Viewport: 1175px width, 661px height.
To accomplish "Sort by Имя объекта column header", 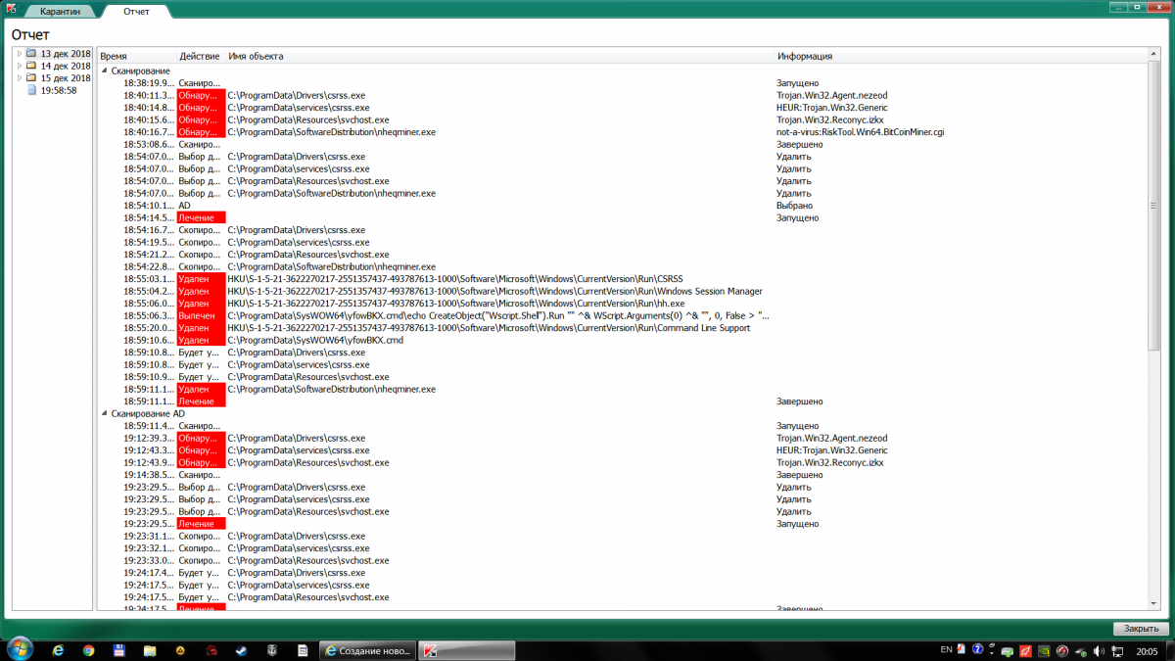I will click(x=499, y=57).
